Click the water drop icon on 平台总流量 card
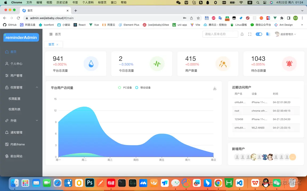Screen dimensions: 307x191 [91, 64]
